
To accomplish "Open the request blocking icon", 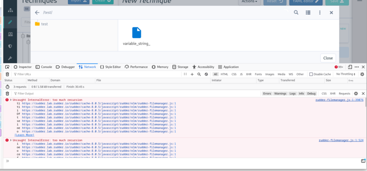I will pyautogui.click(x=206, y=74).
